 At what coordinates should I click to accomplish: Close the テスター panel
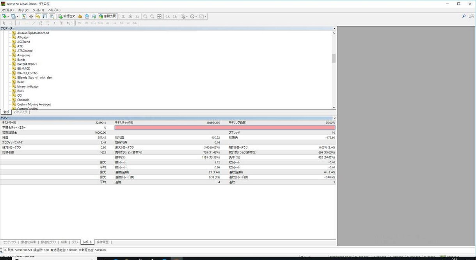(x=334, y=118)
